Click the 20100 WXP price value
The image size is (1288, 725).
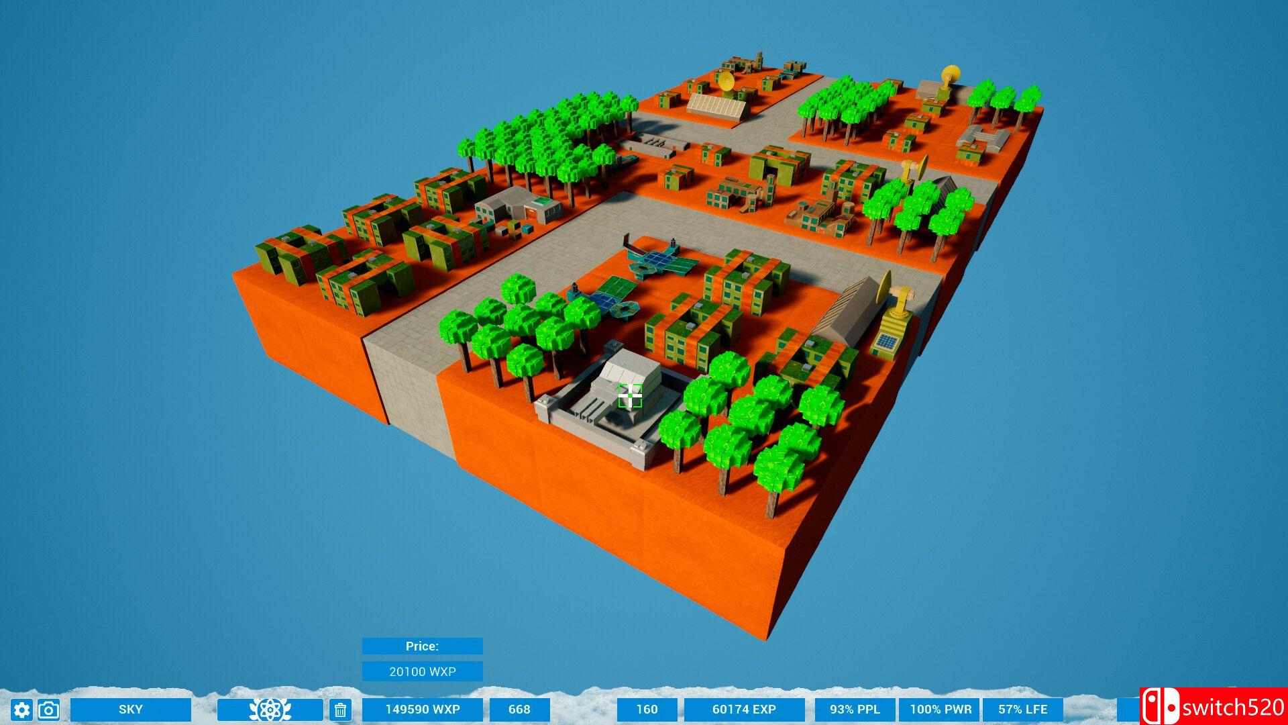422,671
